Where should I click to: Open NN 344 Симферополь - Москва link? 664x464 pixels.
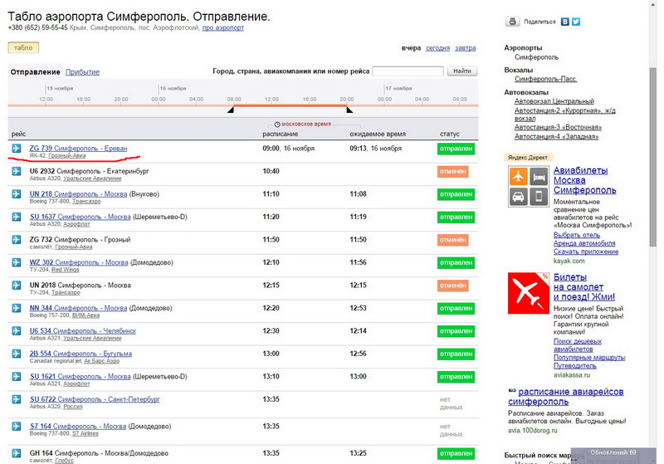tap(78, 308)
